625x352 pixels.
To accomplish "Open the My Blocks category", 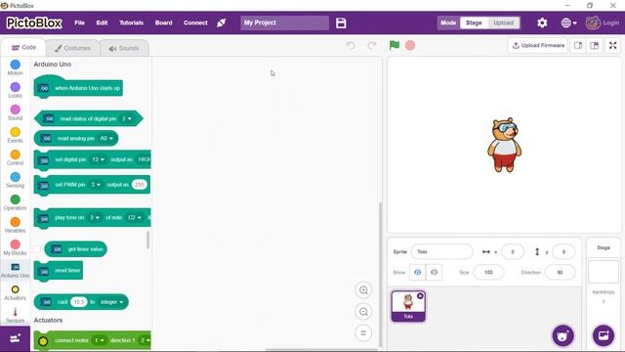I will point(16,247).
